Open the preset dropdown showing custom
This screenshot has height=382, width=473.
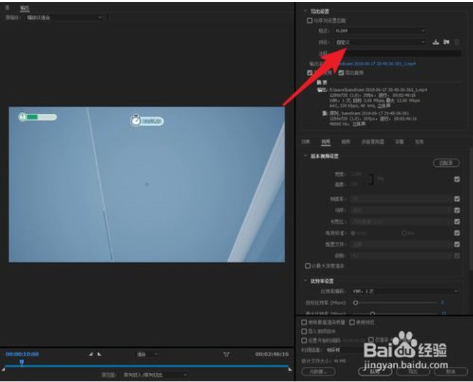(x=379, y=42)
